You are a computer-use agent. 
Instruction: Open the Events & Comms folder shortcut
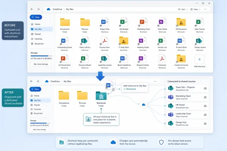[181, 61]
